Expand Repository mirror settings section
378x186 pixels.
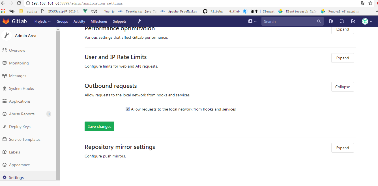pyautogui.click(x=342, y=148)
